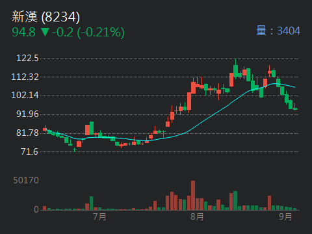Click the change value -0.2 (-0.21%)
The height and width of the screenshot is (234, 312).
pos(88,32)
